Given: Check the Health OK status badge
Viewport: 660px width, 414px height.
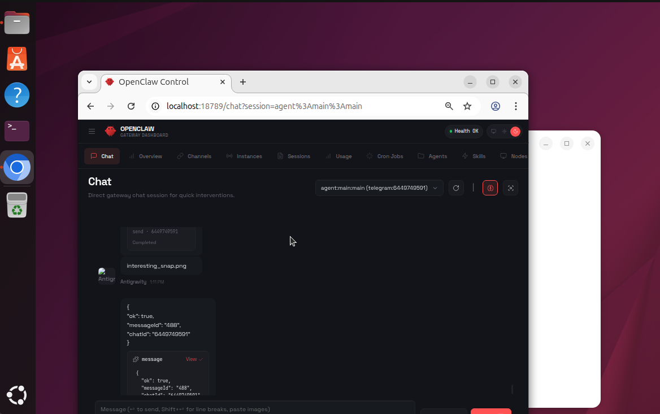Looking at the screenshot, I should pyautogui.click(x=463, y=130).
